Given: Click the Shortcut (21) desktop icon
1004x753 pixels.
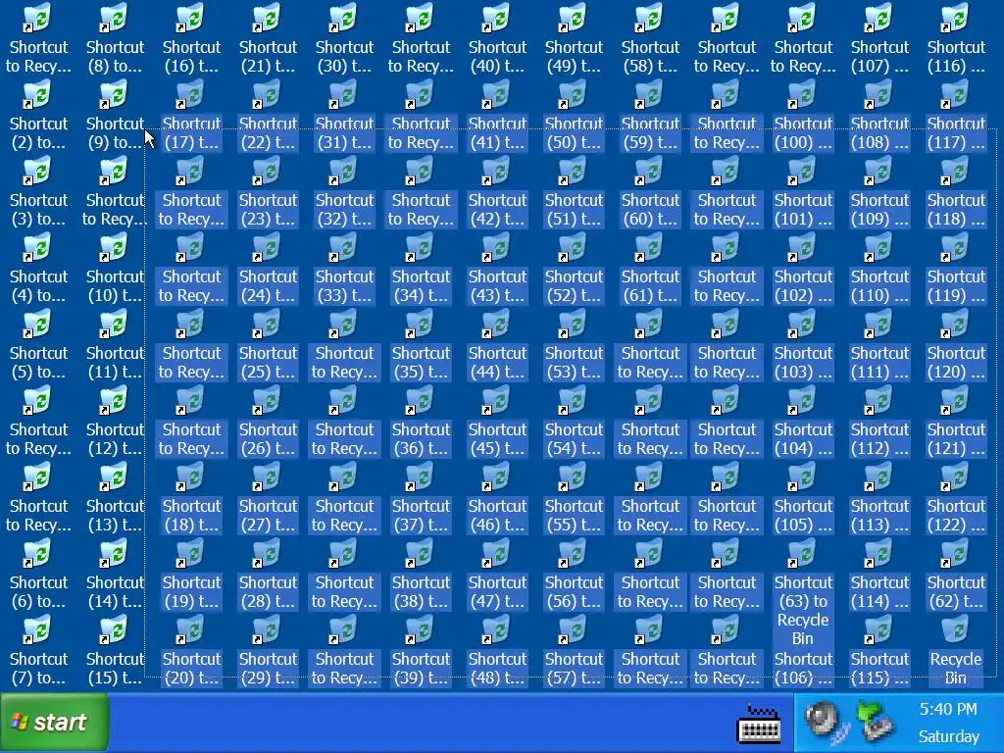Looking at the screenshot, I should (268, 18).
